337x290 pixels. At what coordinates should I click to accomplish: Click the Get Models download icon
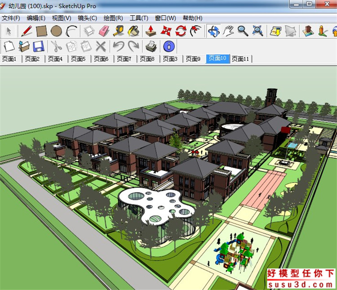[275, 31]
